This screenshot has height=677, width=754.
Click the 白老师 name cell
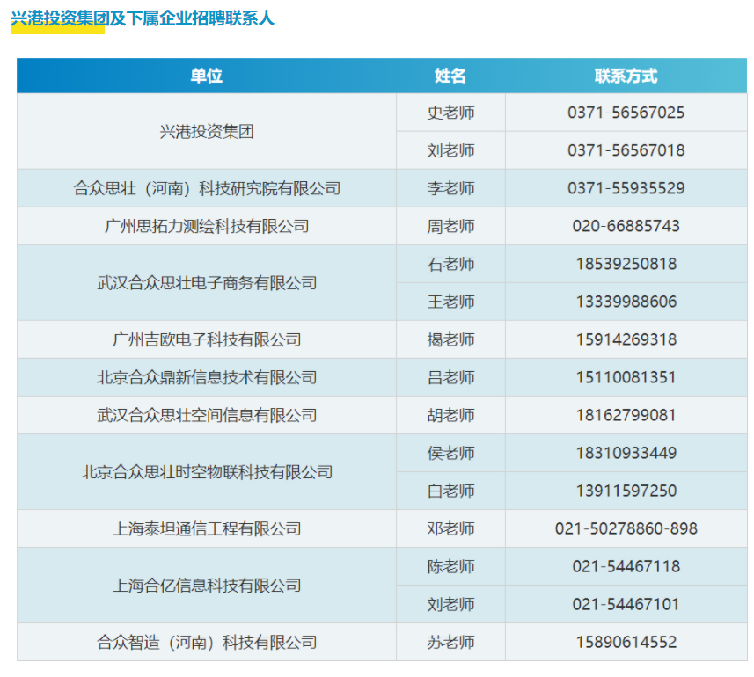click(450, 491)
